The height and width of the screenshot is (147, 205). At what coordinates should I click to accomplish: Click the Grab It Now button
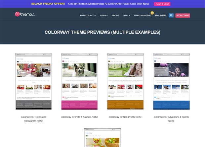click(162, 4)
